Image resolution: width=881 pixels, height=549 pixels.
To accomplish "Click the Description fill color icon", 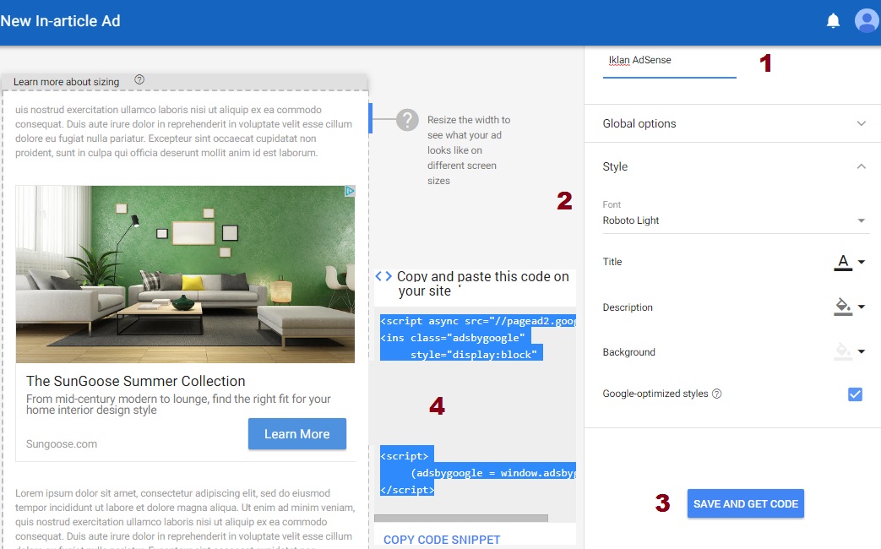I will click(x=843, y=307).
